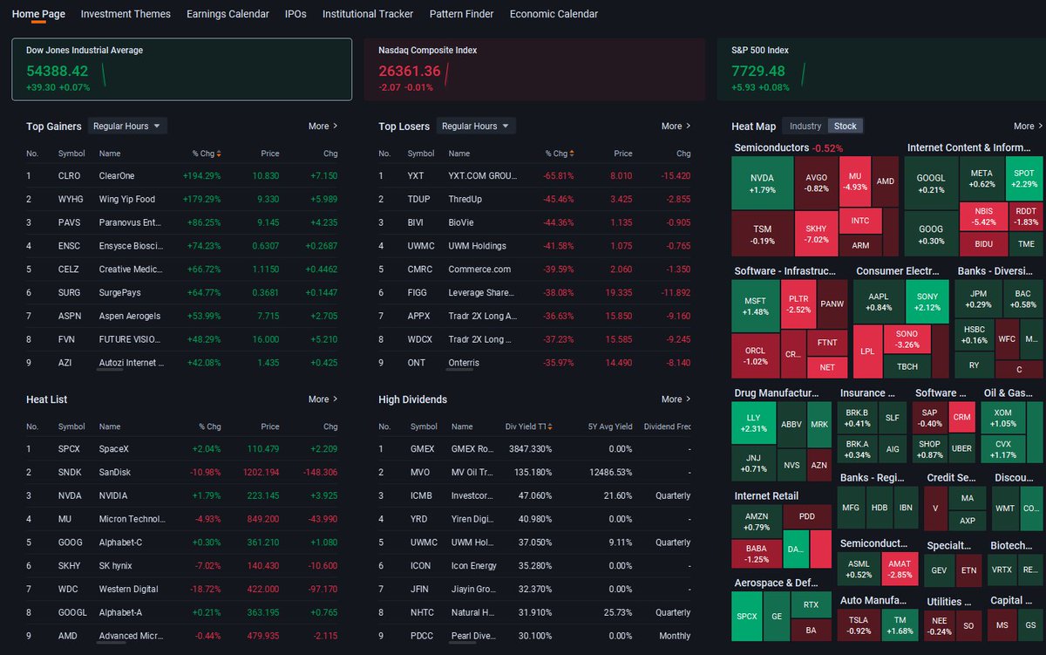
Task: Click the SKHY -7.02% heat map tile
Action: [817, 234]
